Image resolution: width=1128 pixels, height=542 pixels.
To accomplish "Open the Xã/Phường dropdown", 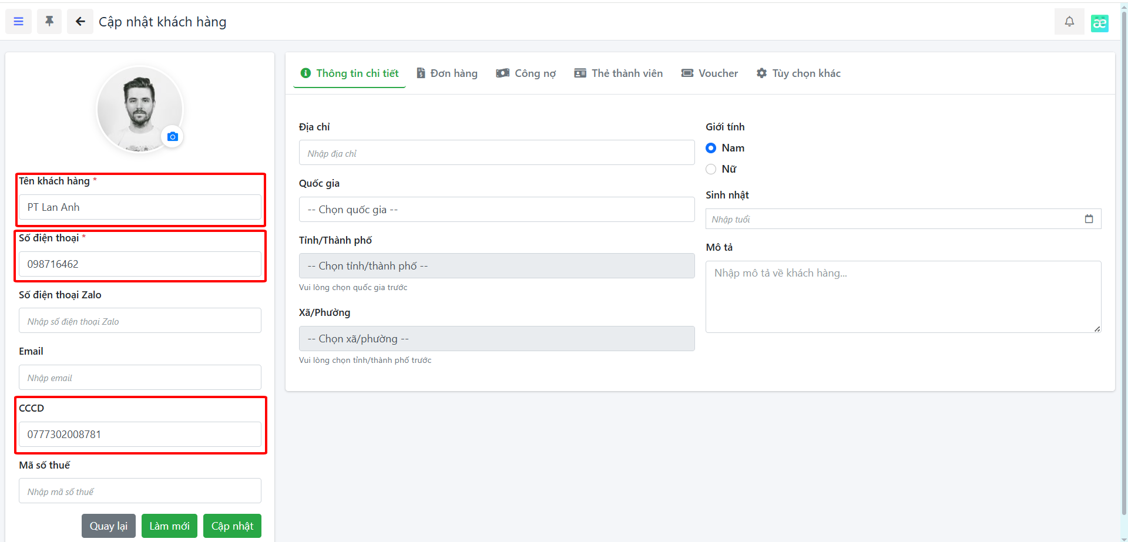I will [x=496, y=339].
